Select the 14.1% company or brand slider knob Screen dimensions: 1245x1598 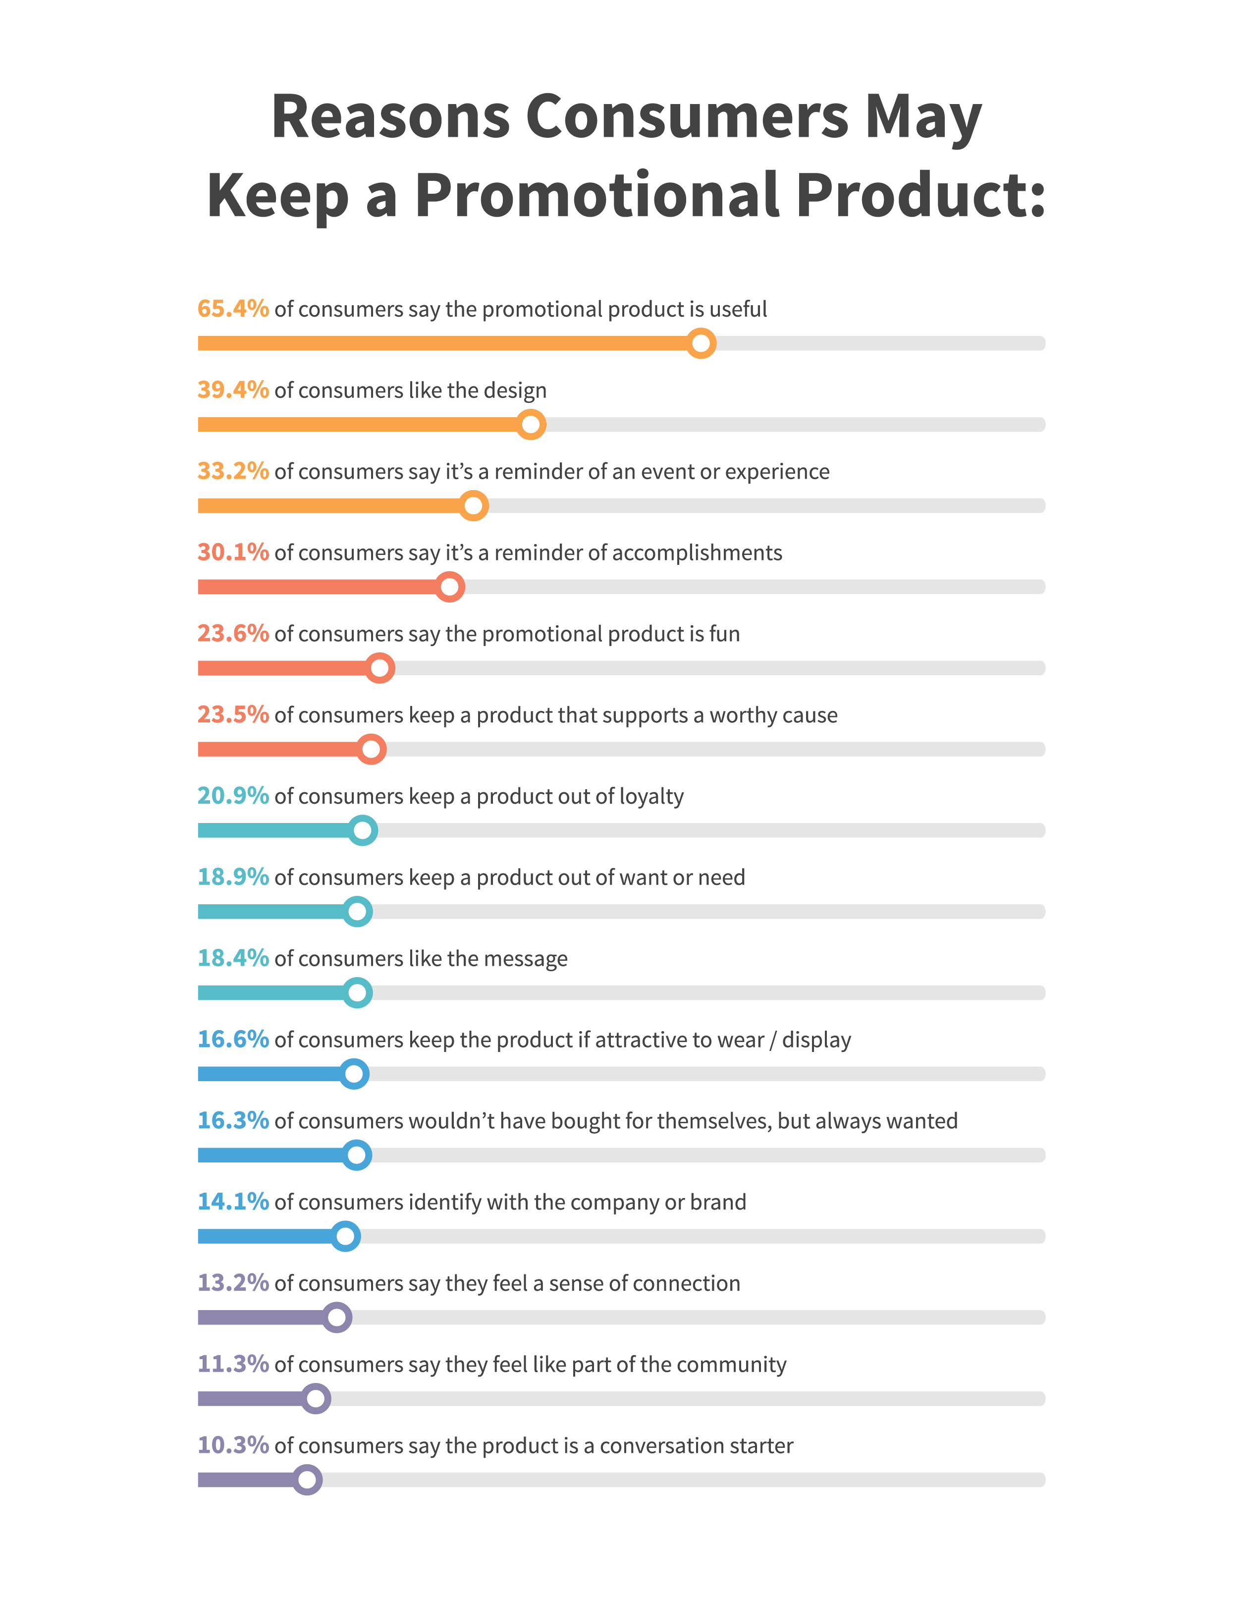(x=346, y=1237)
